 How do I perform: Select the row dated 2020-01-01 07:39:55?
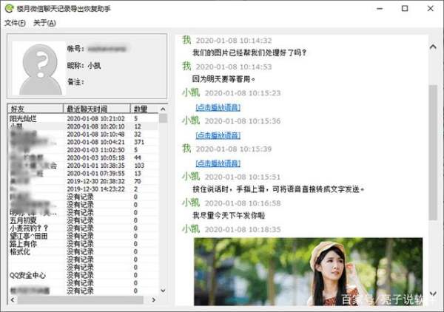pyautogui.click(x=83, y=174)
